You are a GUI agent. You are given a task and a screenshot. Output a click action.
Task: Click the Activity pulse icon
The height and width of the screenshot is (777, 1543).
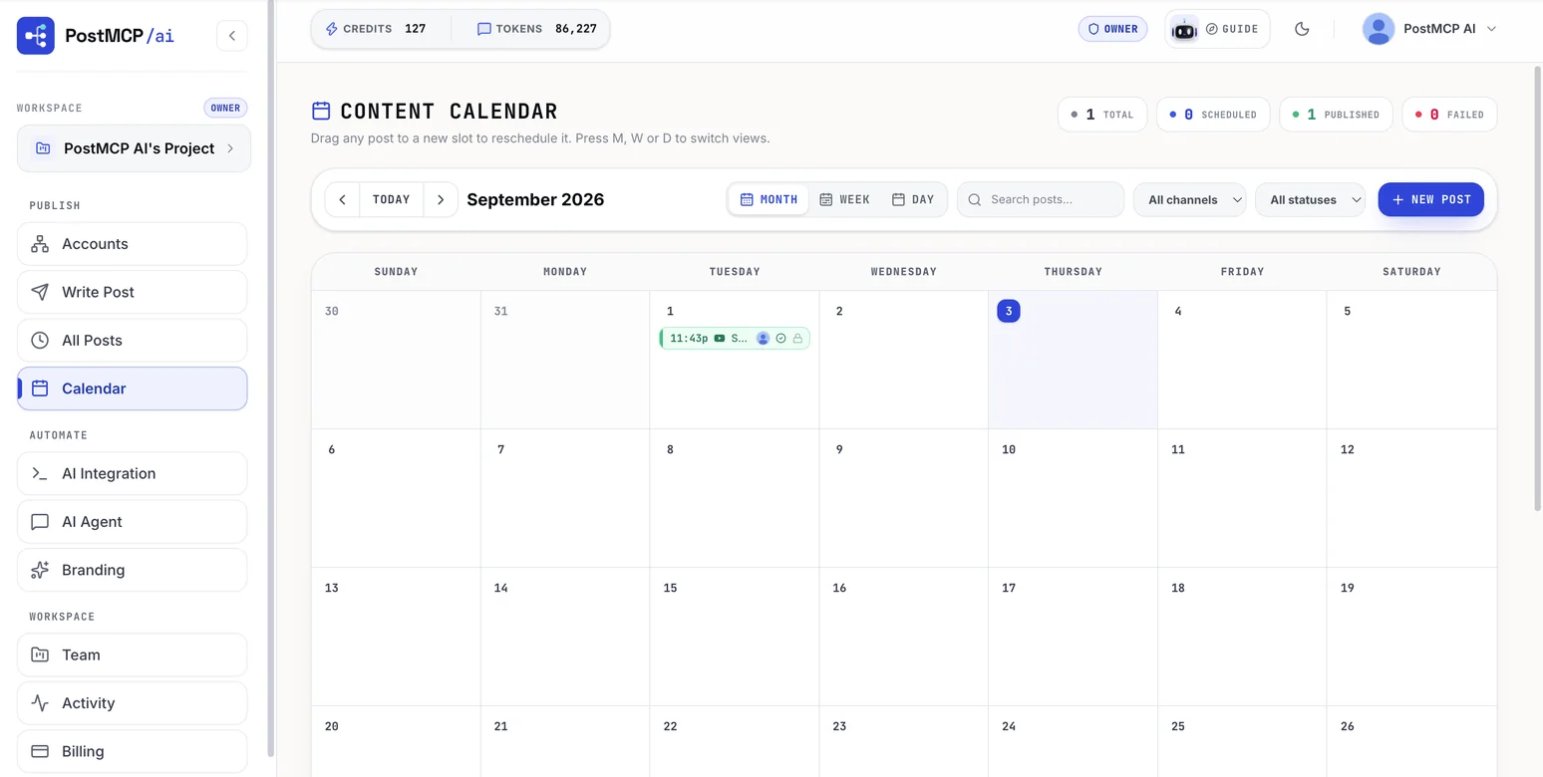click(x=40, y=703)
